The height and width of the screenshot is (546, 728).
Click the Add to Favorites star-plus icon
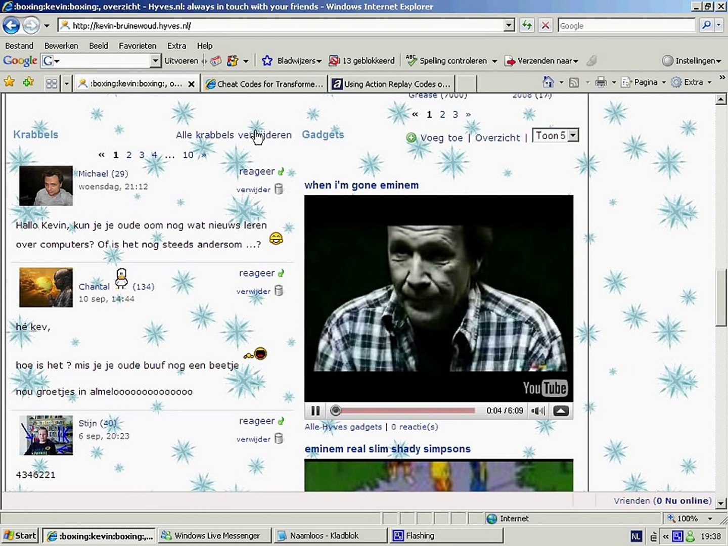pos(28,81)
